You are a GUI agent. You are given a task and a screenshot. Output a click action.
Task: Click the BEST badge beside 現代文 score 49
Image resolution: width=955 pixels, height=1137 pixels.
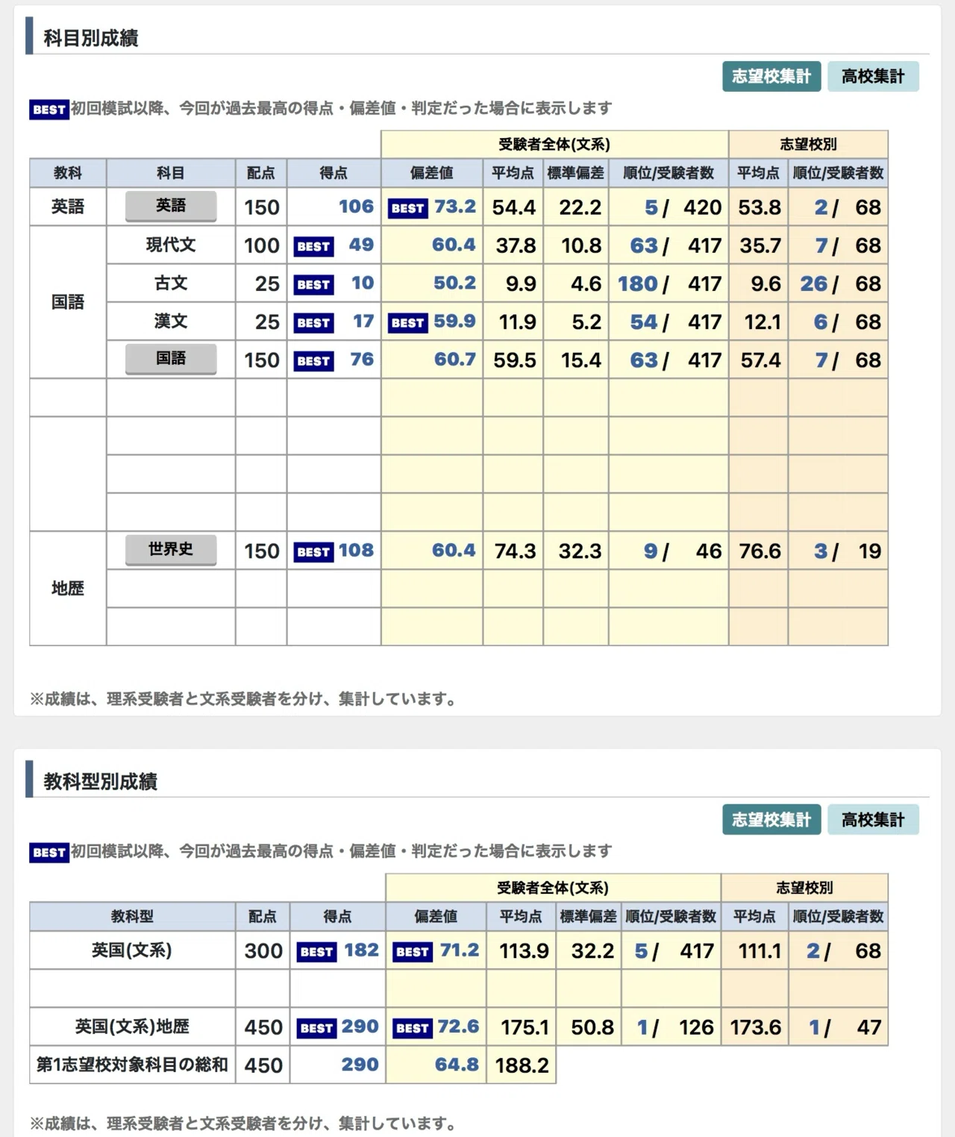[313, 246]
